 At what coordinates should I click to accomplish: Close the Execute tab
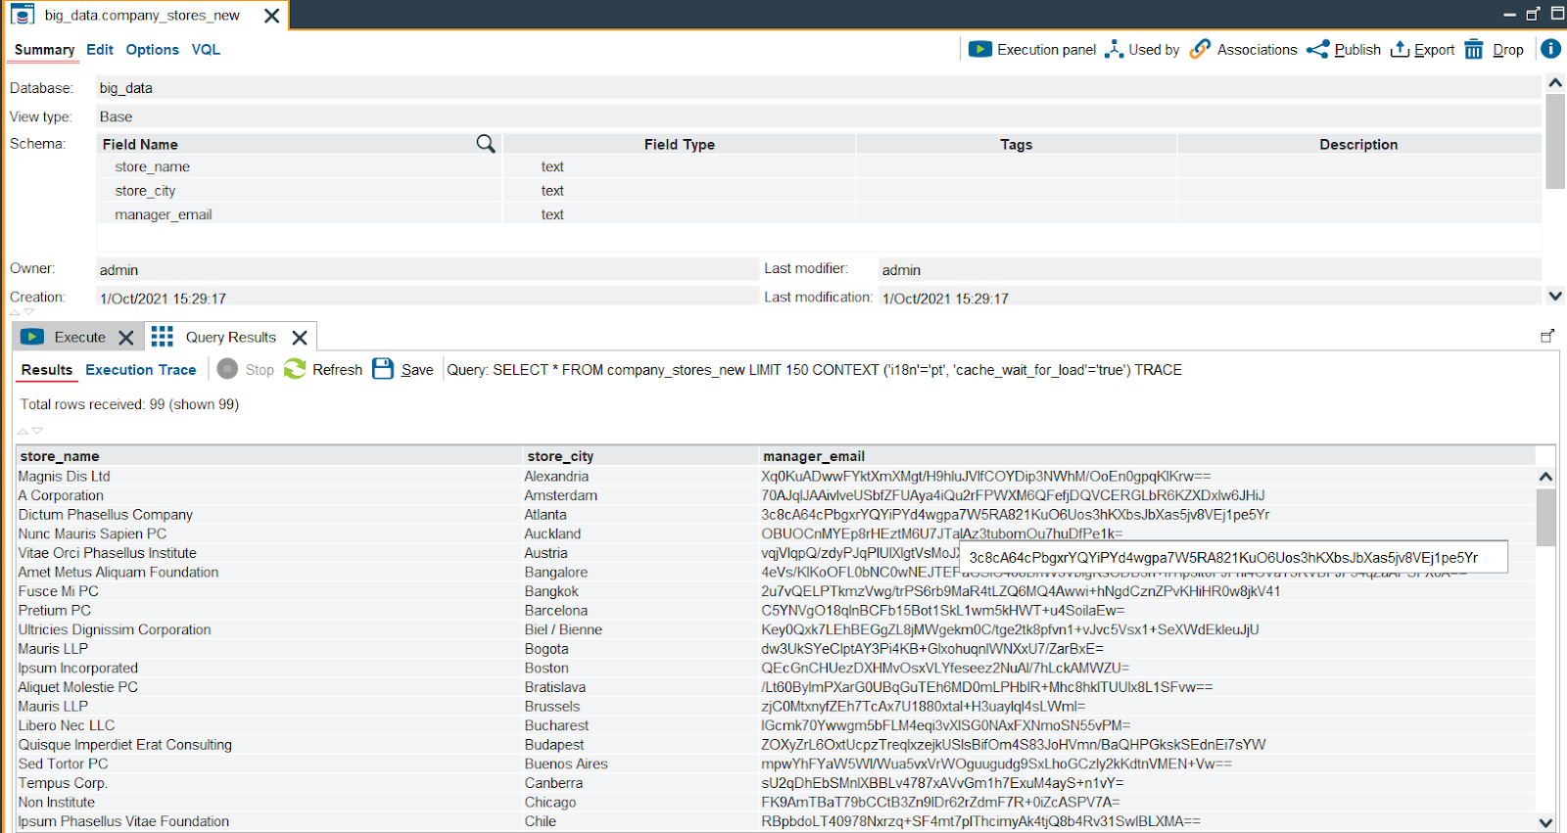(x=126, y=338)
